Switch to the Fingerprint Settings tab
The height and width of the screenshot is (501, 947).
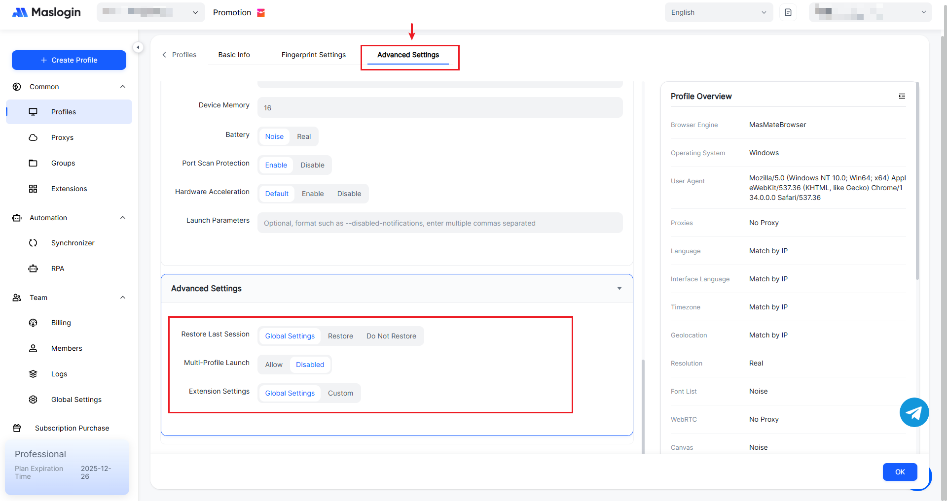(x=313, y=55)
